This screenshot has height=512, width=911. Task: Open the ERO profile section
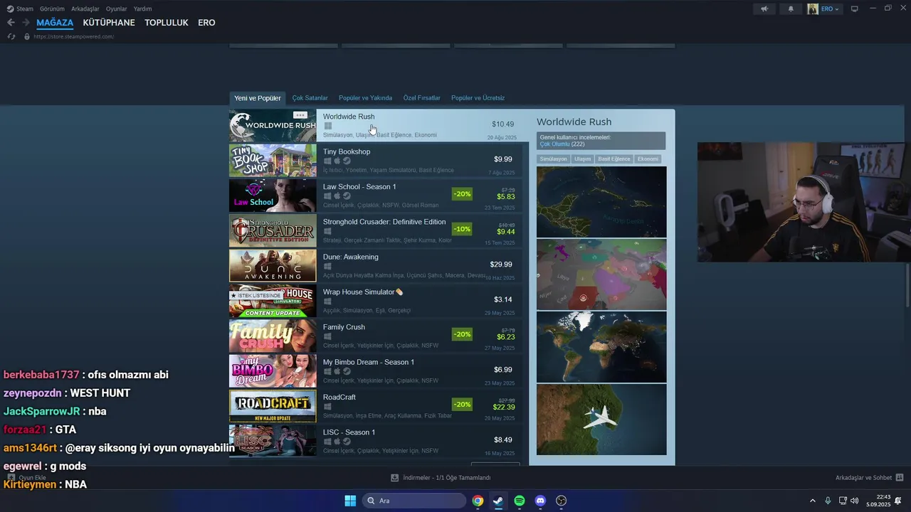[206, 23]
